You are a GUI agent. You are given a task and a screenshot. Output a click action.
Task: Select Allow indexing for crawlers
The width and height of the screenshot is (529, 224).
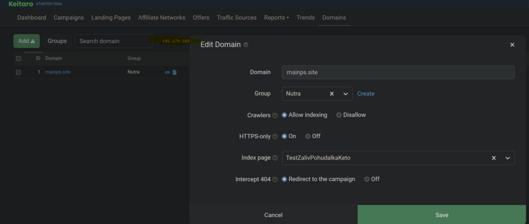click(x=284, y=115)
